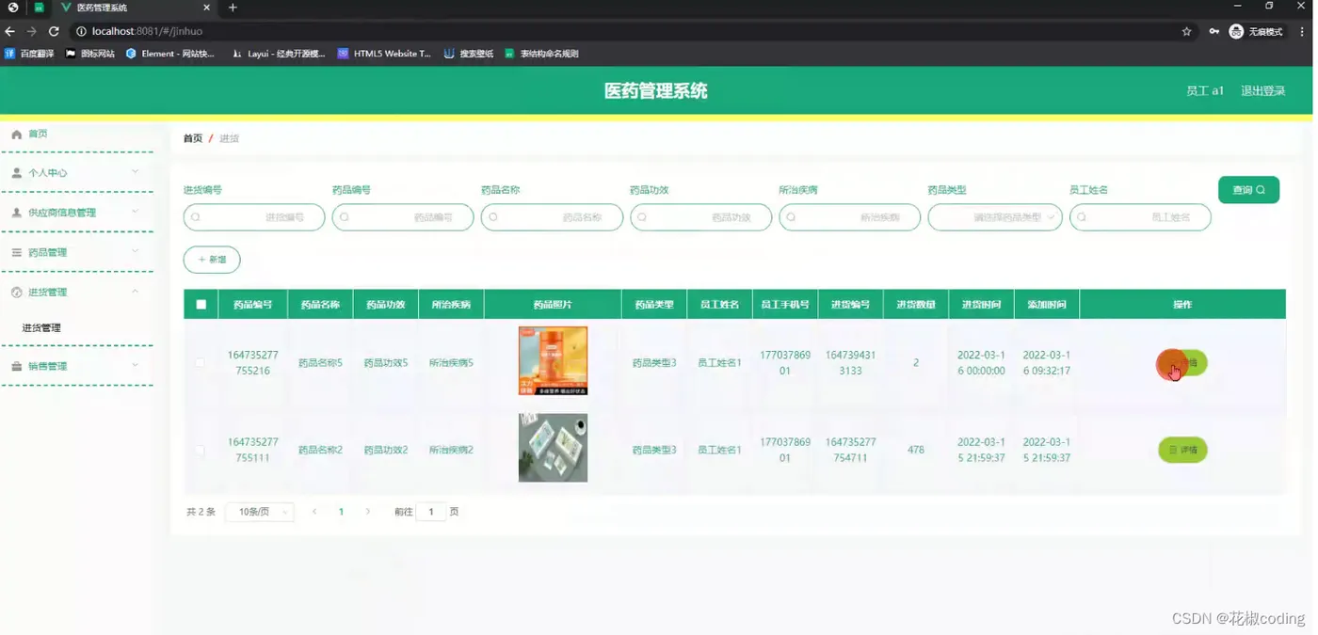Click the 进货时间 column header
The width and height of the screenshot is (1318, 635).
[981, 305]
